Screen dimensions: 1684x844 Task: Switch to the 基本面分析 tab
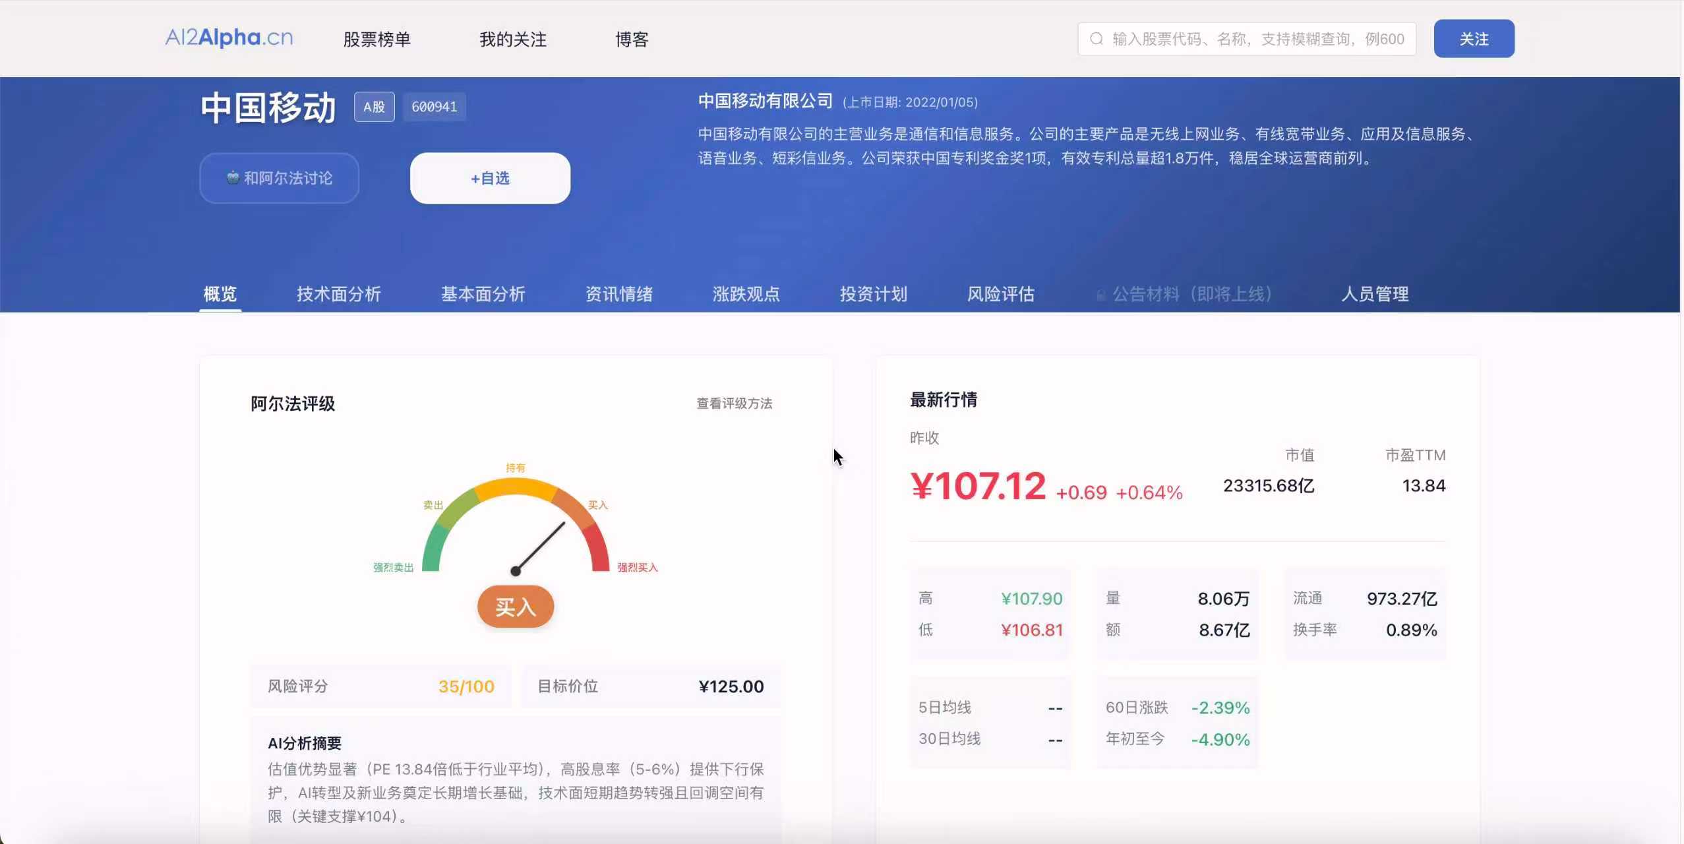[483, 294]
